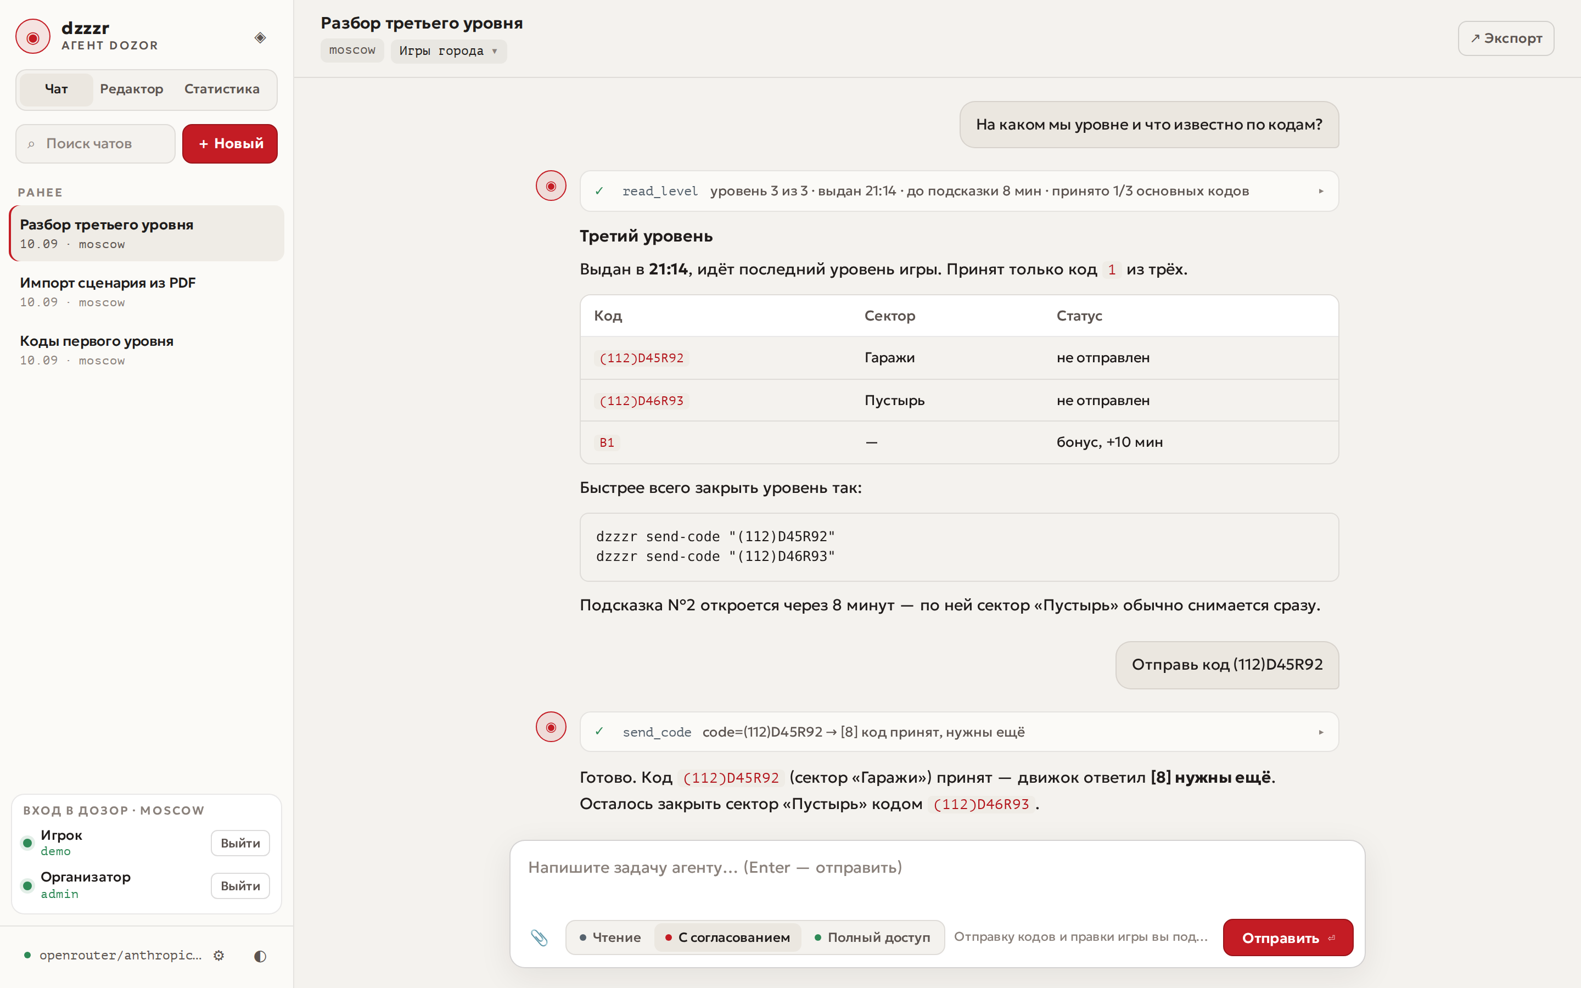This screenshot has width=1581, height=988.
Task: Click the search magnifier icon
Action: (31, 144)
